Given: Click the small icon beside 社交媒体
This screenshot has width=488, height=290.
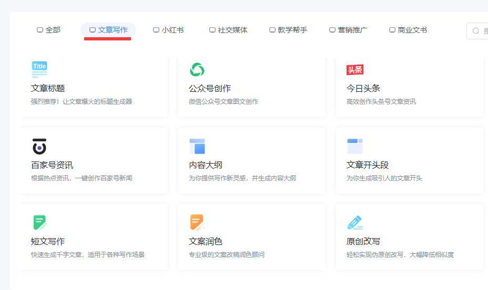Looking at the screenshot, I should click(x=212, y=30).
